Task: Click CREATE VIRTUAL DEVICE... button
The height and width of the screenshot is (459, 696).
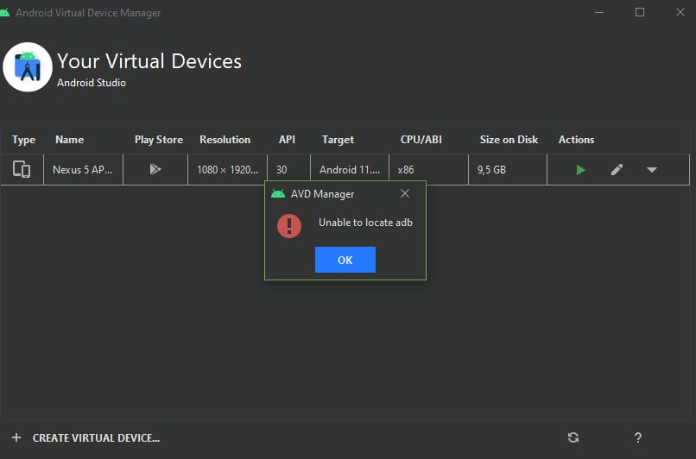Action: pos(97,437)
